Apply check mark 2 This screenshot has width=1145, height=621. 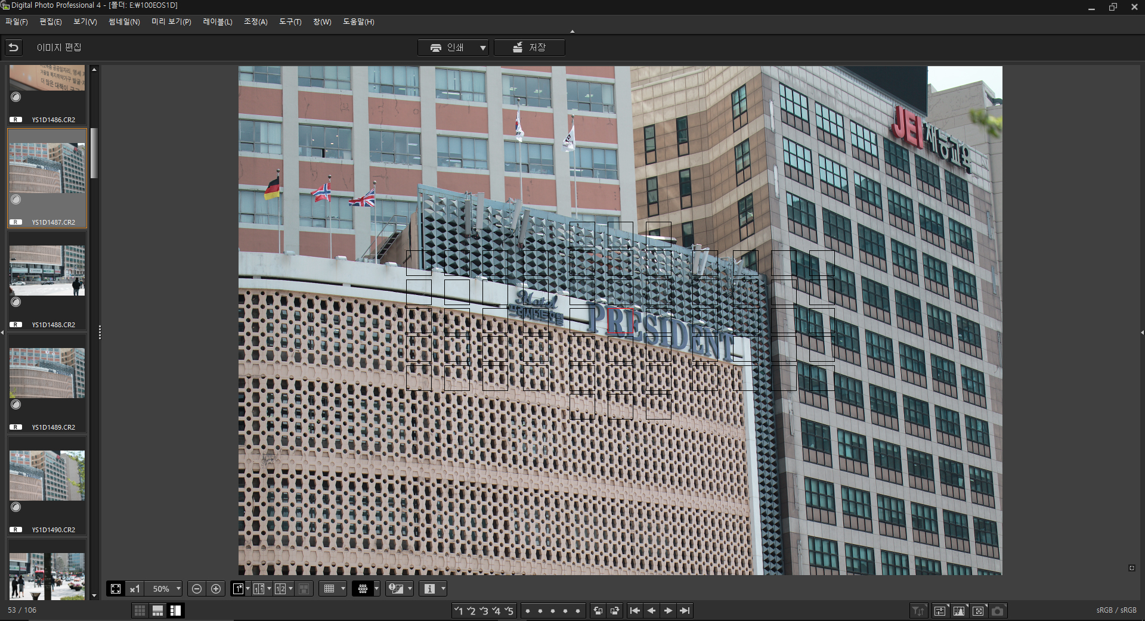point(471,610)
